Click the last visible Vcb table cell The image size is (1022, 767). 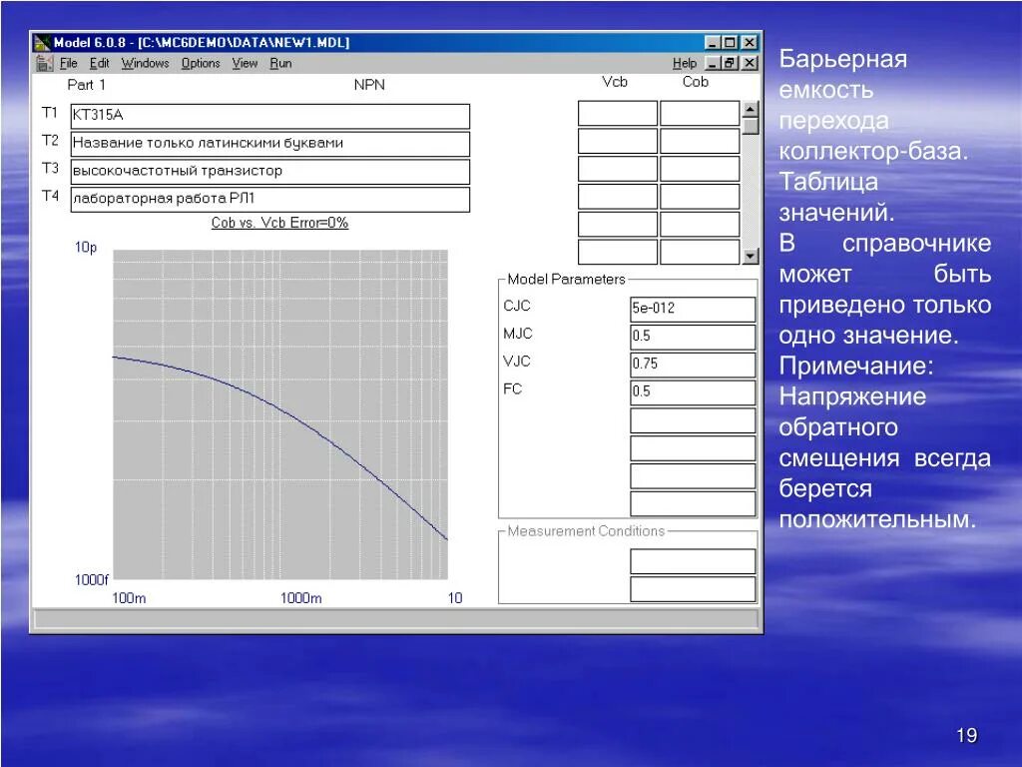click(617, 252)
